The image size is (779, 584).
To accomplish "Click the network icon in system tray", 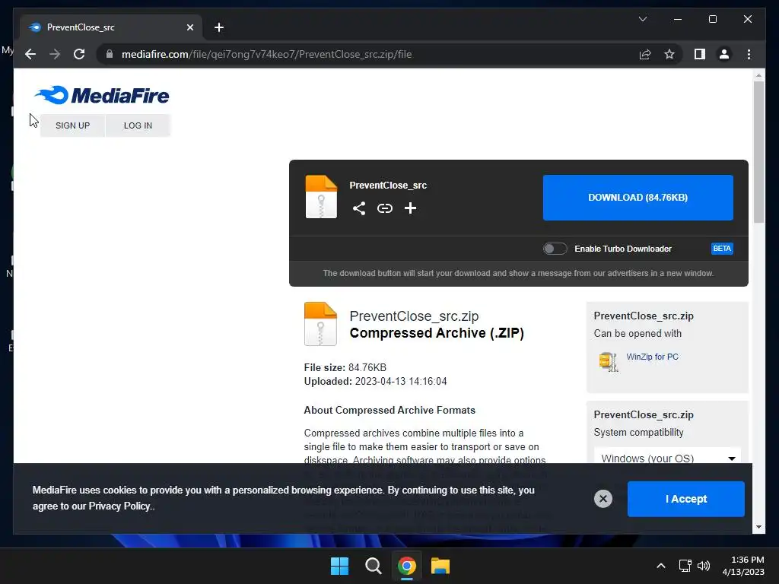I will click(685, 566).
